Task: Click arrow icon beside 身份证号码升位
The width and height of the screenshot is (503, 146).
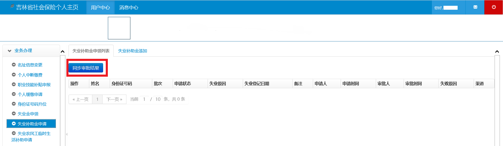Action: point(14,104)
